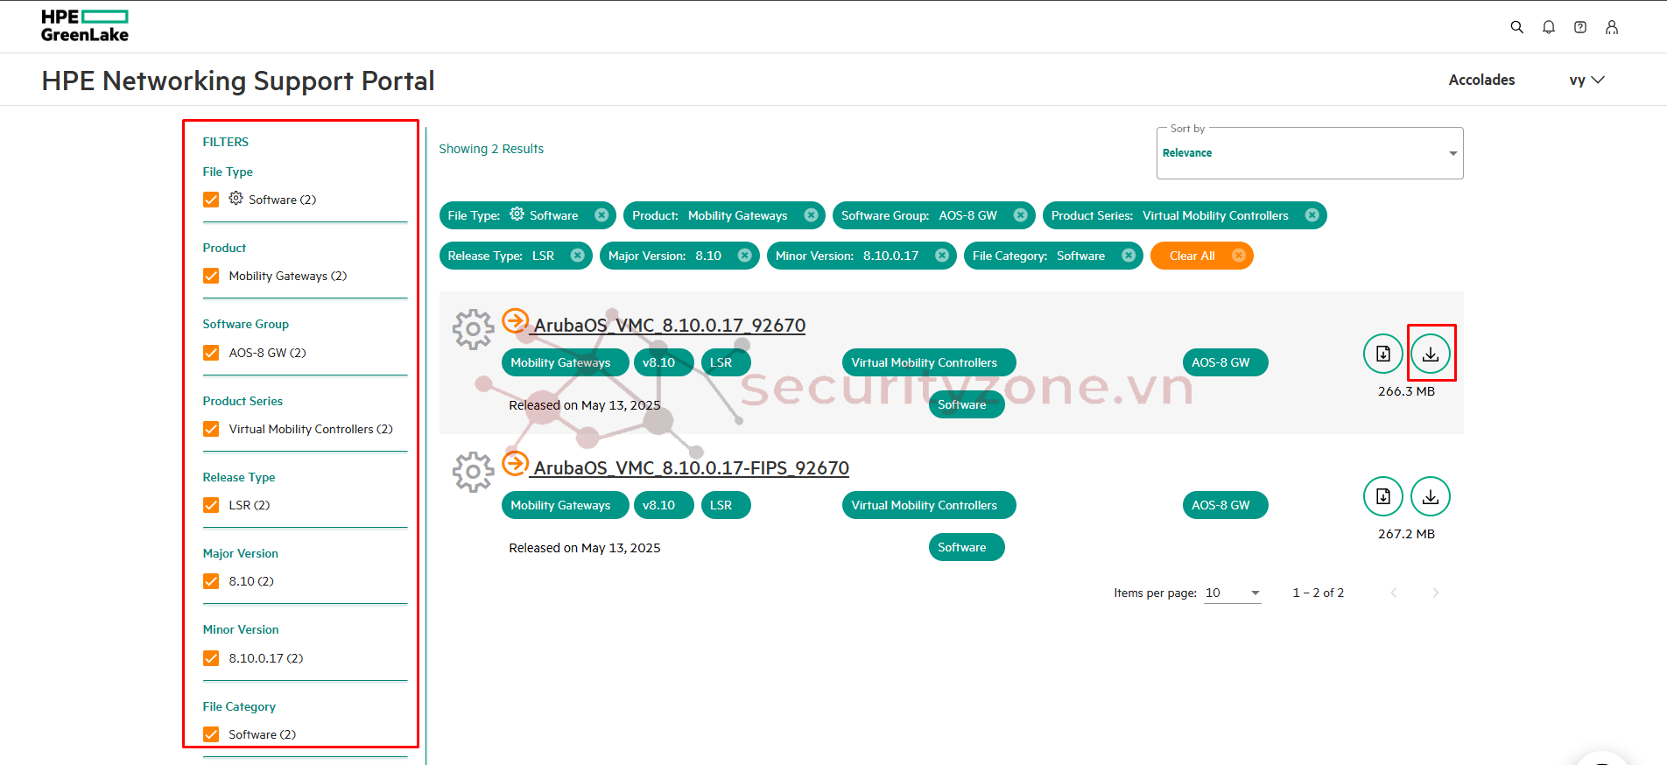Uncheck Mobility Gateways (2) checkbox
The width and height of the screenshot is (1667, 765).
coord(211,276)
